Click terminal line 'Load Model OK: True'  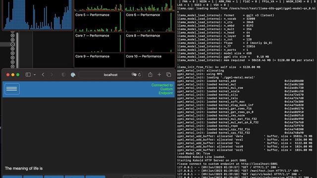[x=194, y=153]
